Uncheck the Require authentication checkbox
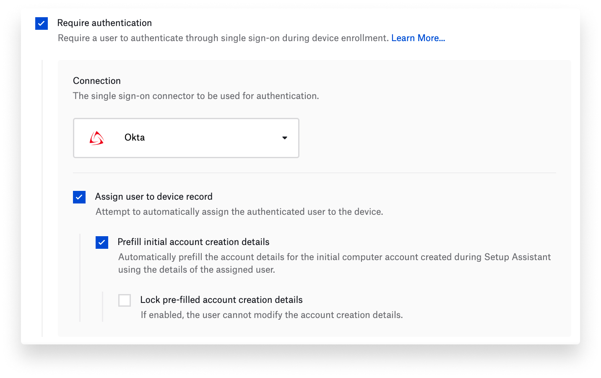Viewport: 601px width, 378px height. pos(42,23)
